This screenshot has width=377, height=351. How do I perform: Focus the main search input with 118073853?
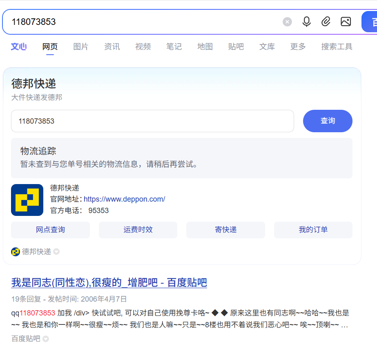(144, 22)
